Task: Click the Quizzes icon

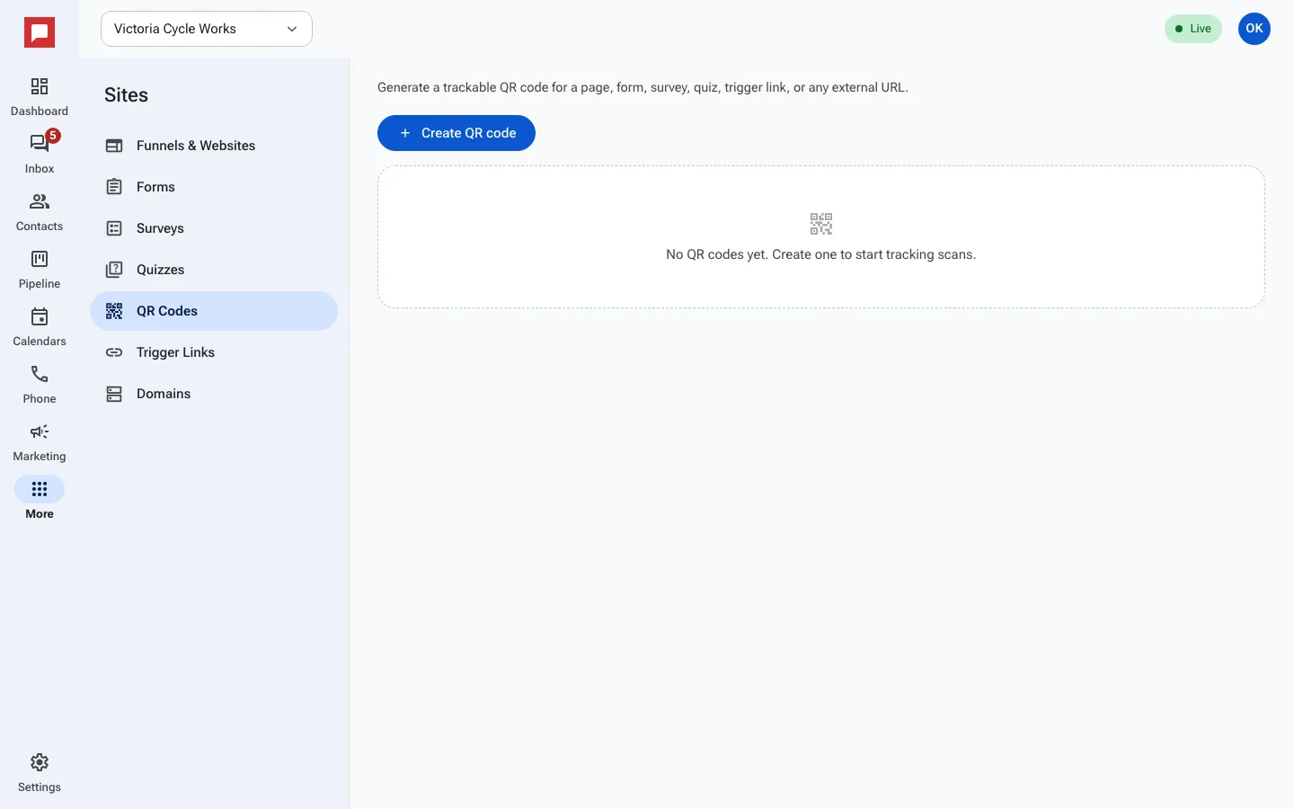Action: pyautogui.click(x=114, y=270)
